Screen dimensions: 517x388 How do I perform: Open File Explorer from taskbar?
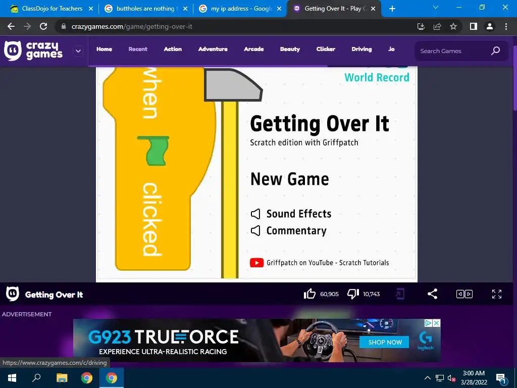(x=62, y=377)
